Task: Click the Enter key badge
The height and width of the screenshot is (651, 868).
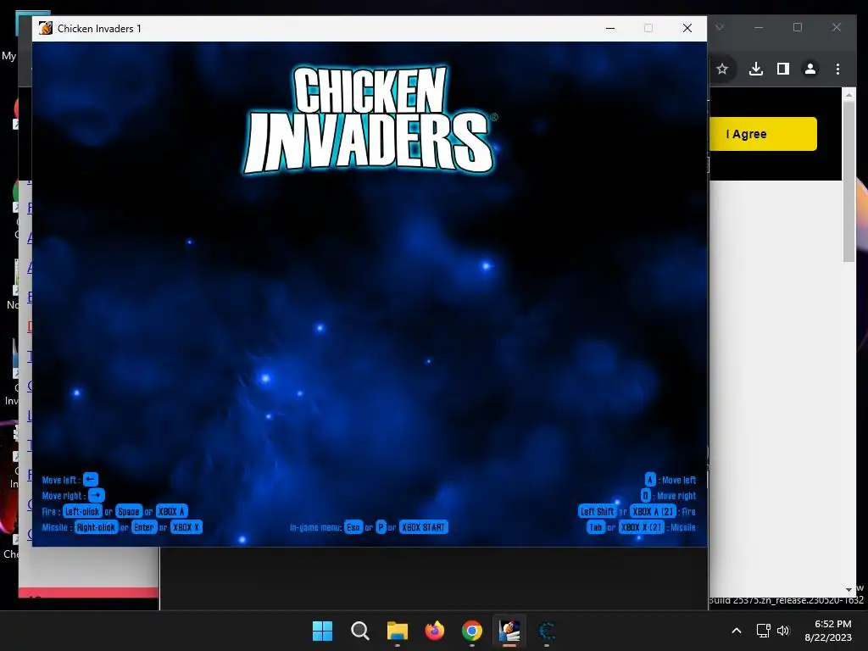Action: (143, 527)
